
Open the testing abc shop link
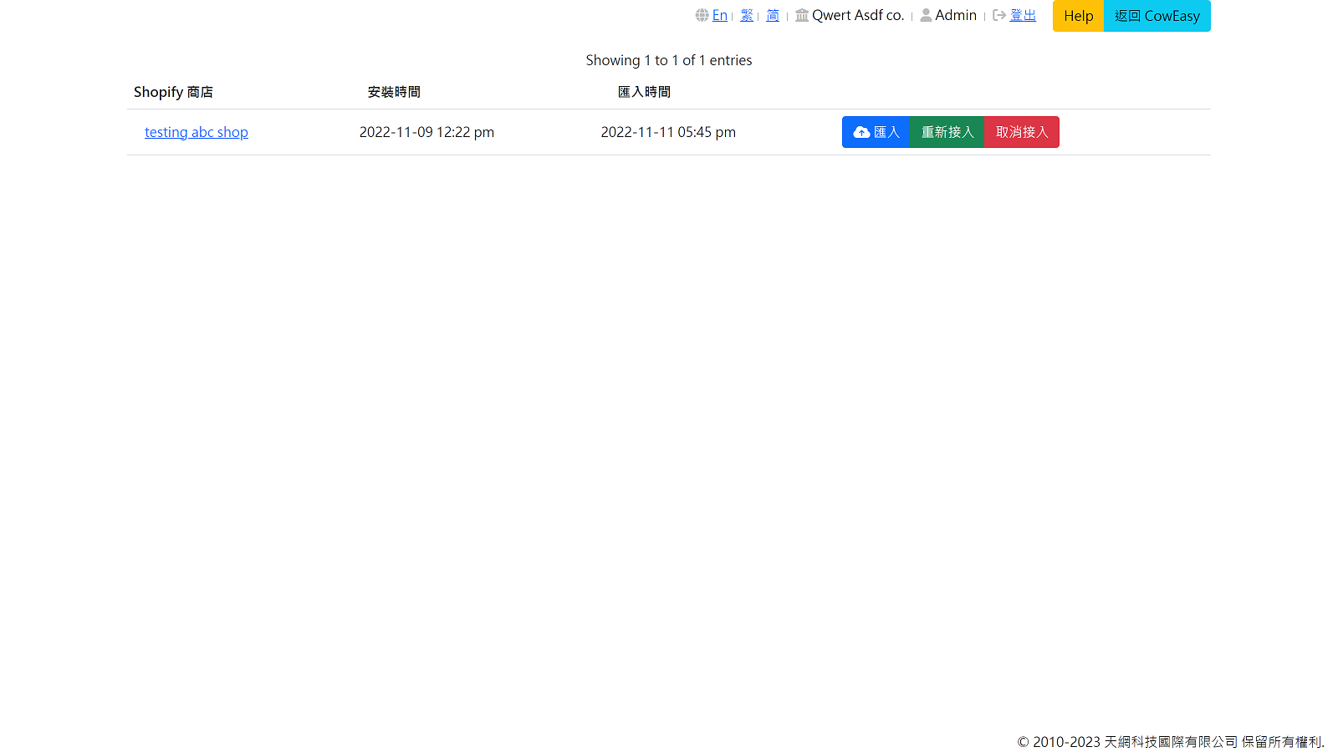(x=197, y=132)
